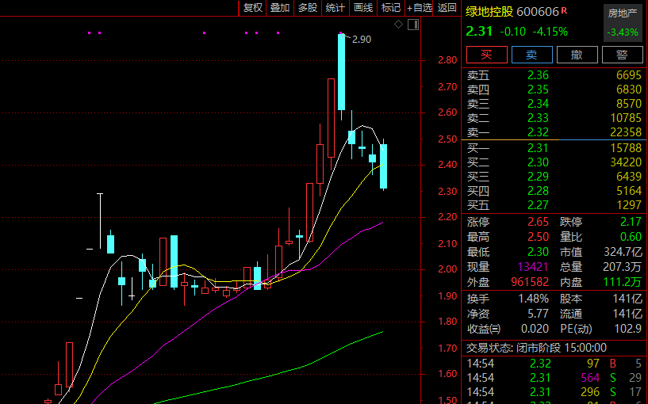Screen dimensions: 648x404
Task: Select 买一 price 2.31
Action: (x=538, y=148)
